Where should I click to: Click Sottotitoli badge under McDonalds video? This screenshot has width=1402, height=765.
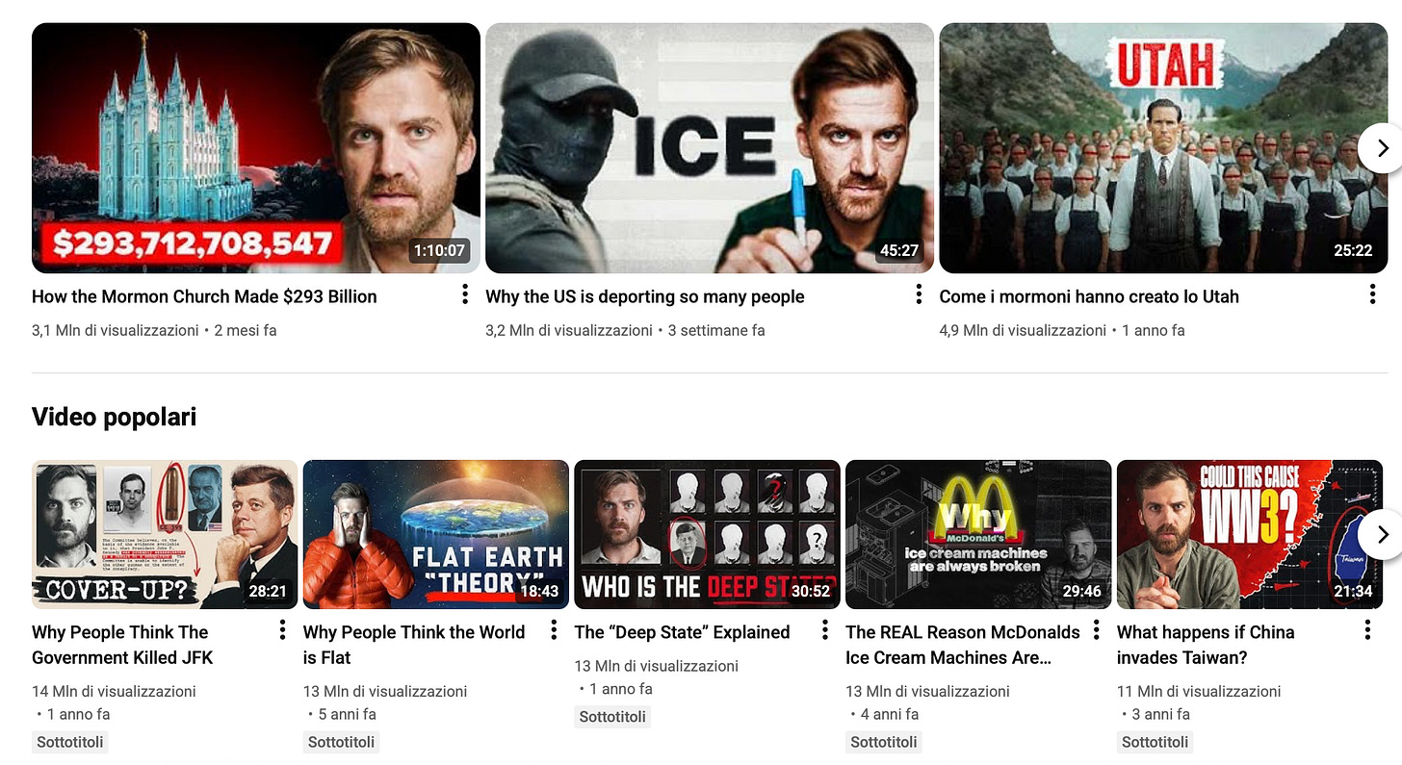884,742
